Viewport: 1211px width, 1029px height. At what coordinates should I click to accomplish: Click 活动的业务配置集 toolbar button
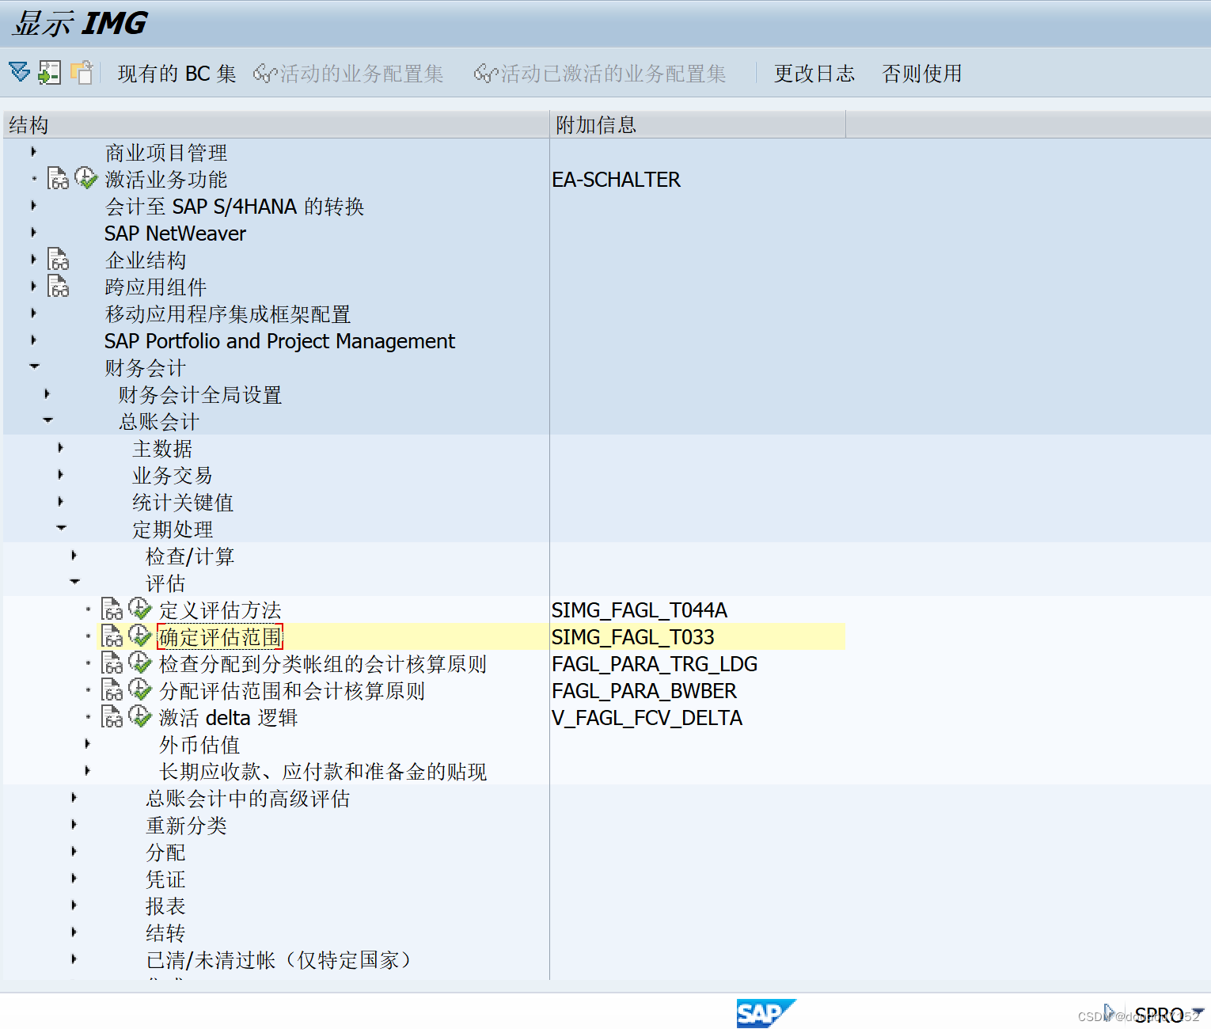point(348,74)
